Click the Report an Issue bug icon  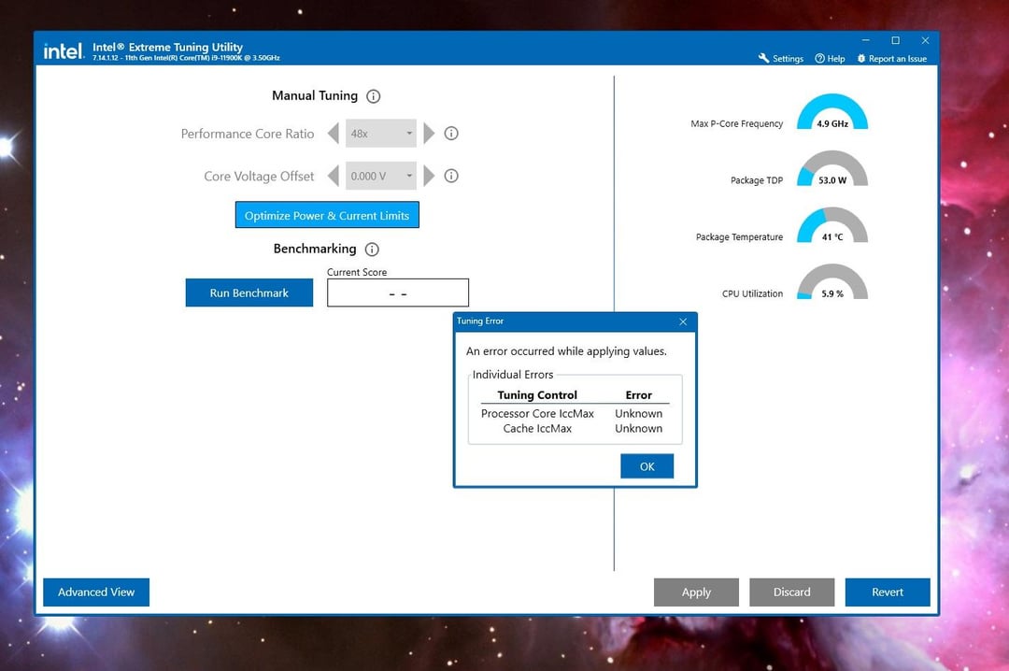point(861,59)
